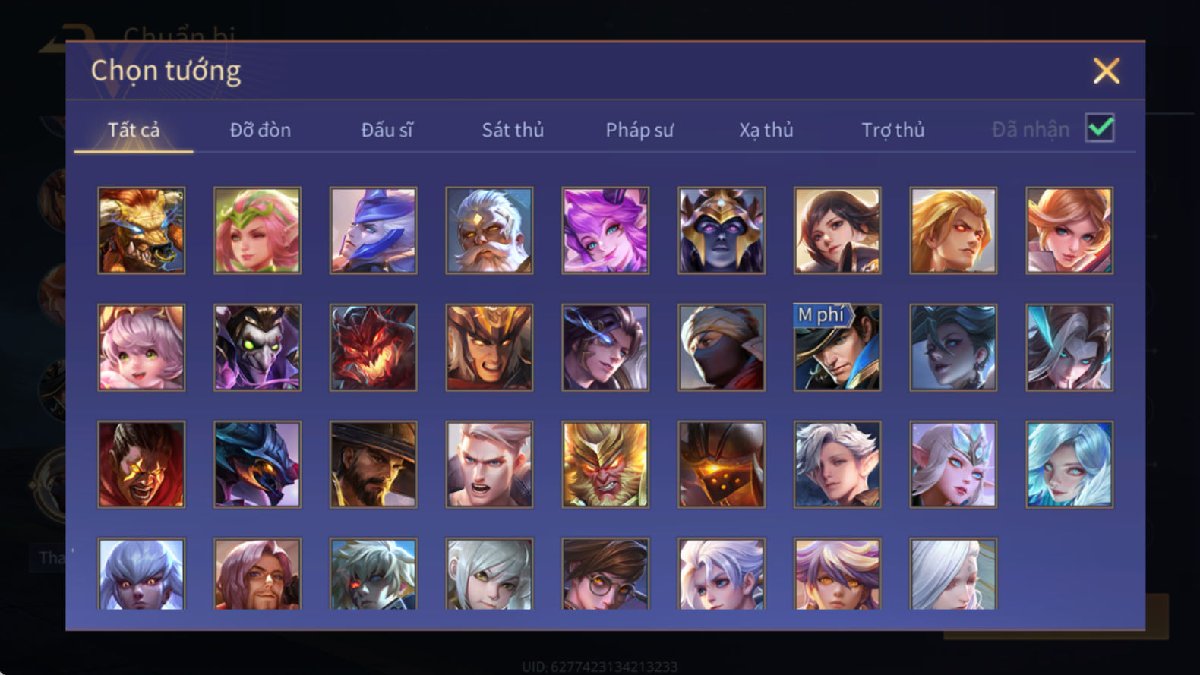Choose the red demon face hero
The width and height of the screenshot is (1200, 675).
tap(373, 348)
